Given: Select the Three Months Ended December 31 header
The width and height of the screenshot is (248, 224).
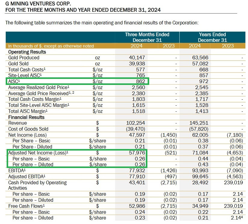Looking at the screenshot, I should click(147, 37).
